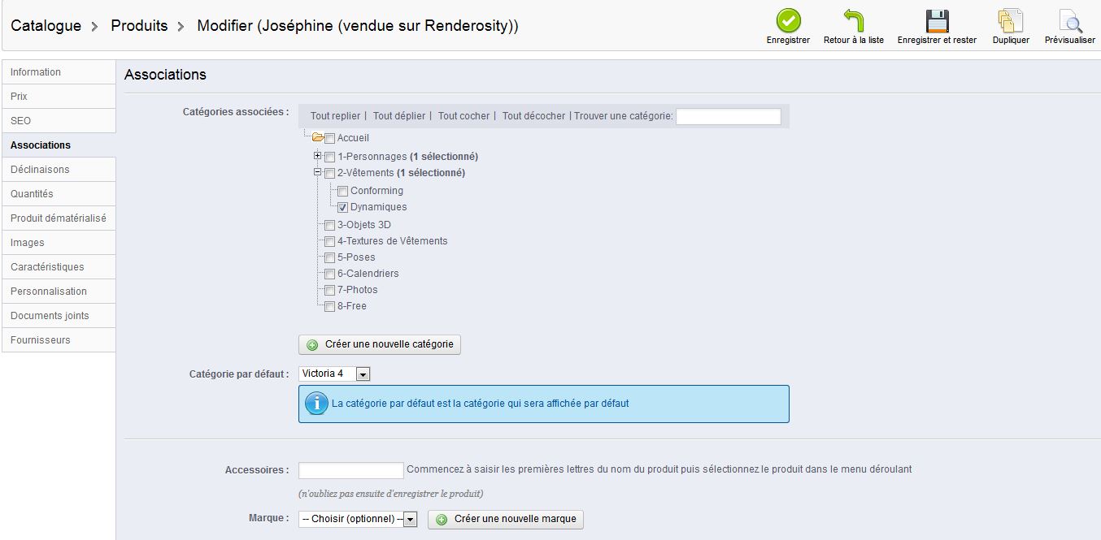Click the Dupliquer pages icon
1101x540 pixels.
tap(1011, 20)
